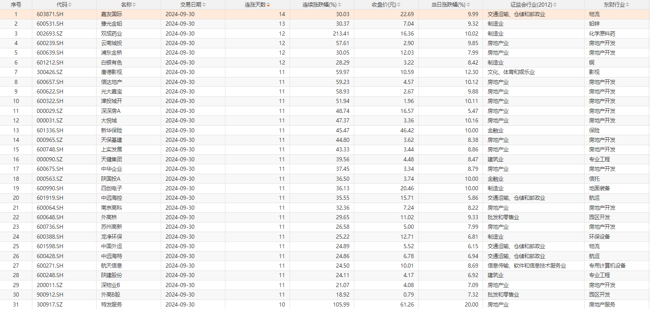The image size is (650, 309).
Task: Sort using the 连续涨跌幅(%) arrows icon
Action: (339, 5)
